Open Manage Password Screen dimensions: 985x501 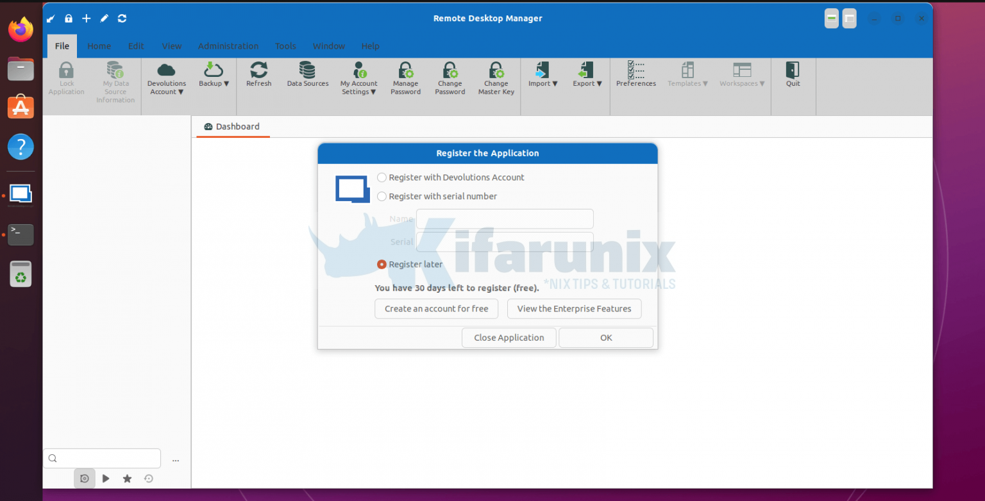click(405, 79)
